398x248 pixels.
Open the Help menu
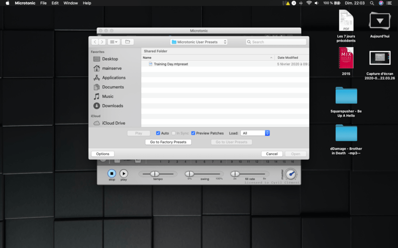[87, 3]
